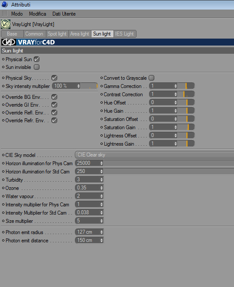This screenshot has height=287, width=234.
Task: Click Sky intensity multiplier stepper arrows
Action: pos(78,86)
